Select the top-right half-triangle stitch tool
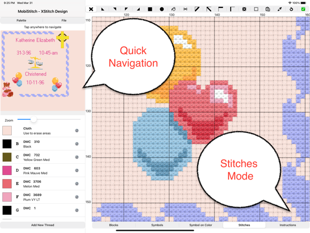The image size is (310, 233). click(x=115, y=9)
